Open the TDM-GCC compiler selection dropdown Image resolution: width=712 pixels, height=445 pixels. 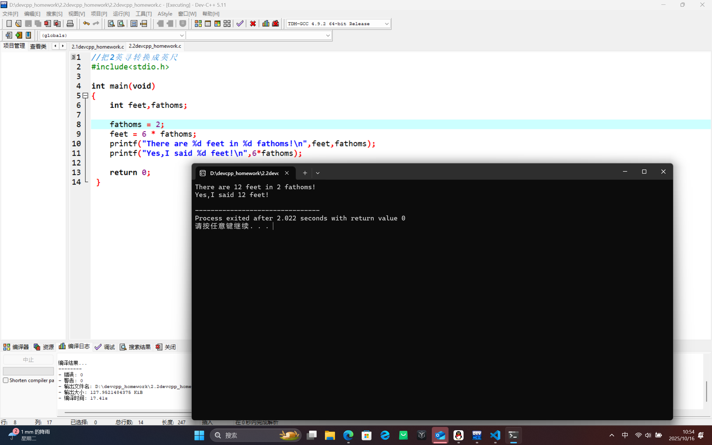pyautogui.click(x=386, y=24)
